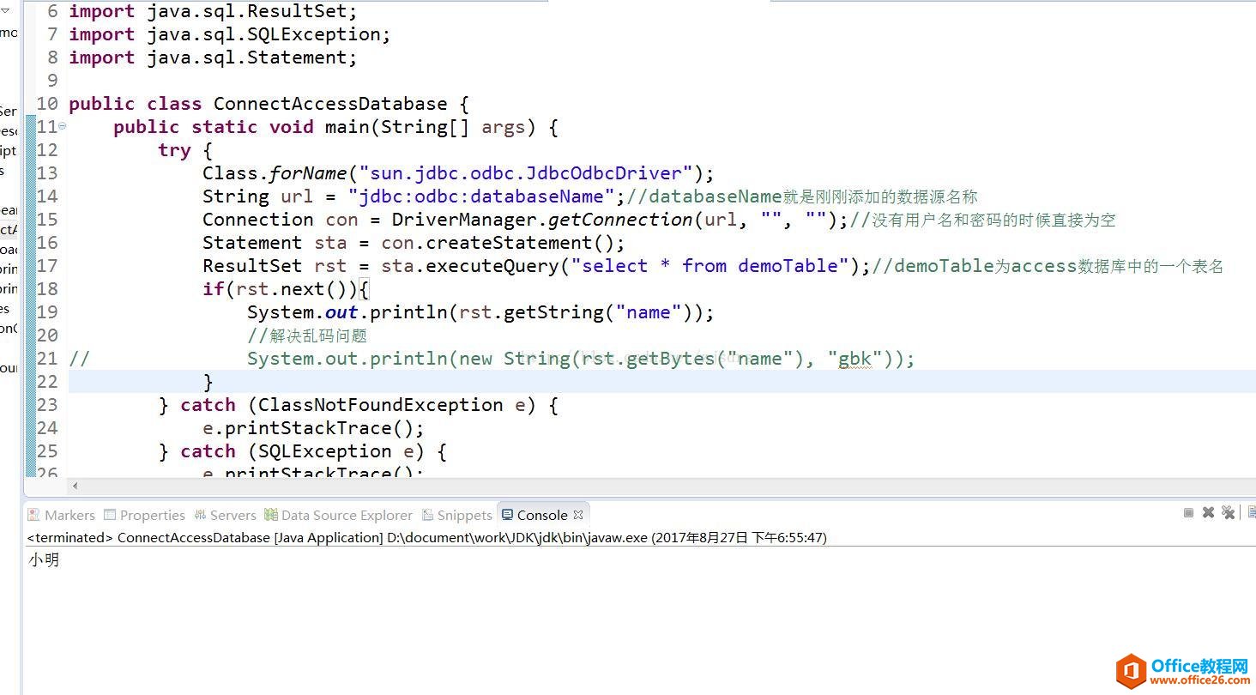
Task: Click the console output text 小明
Action: tap(44, 560)
